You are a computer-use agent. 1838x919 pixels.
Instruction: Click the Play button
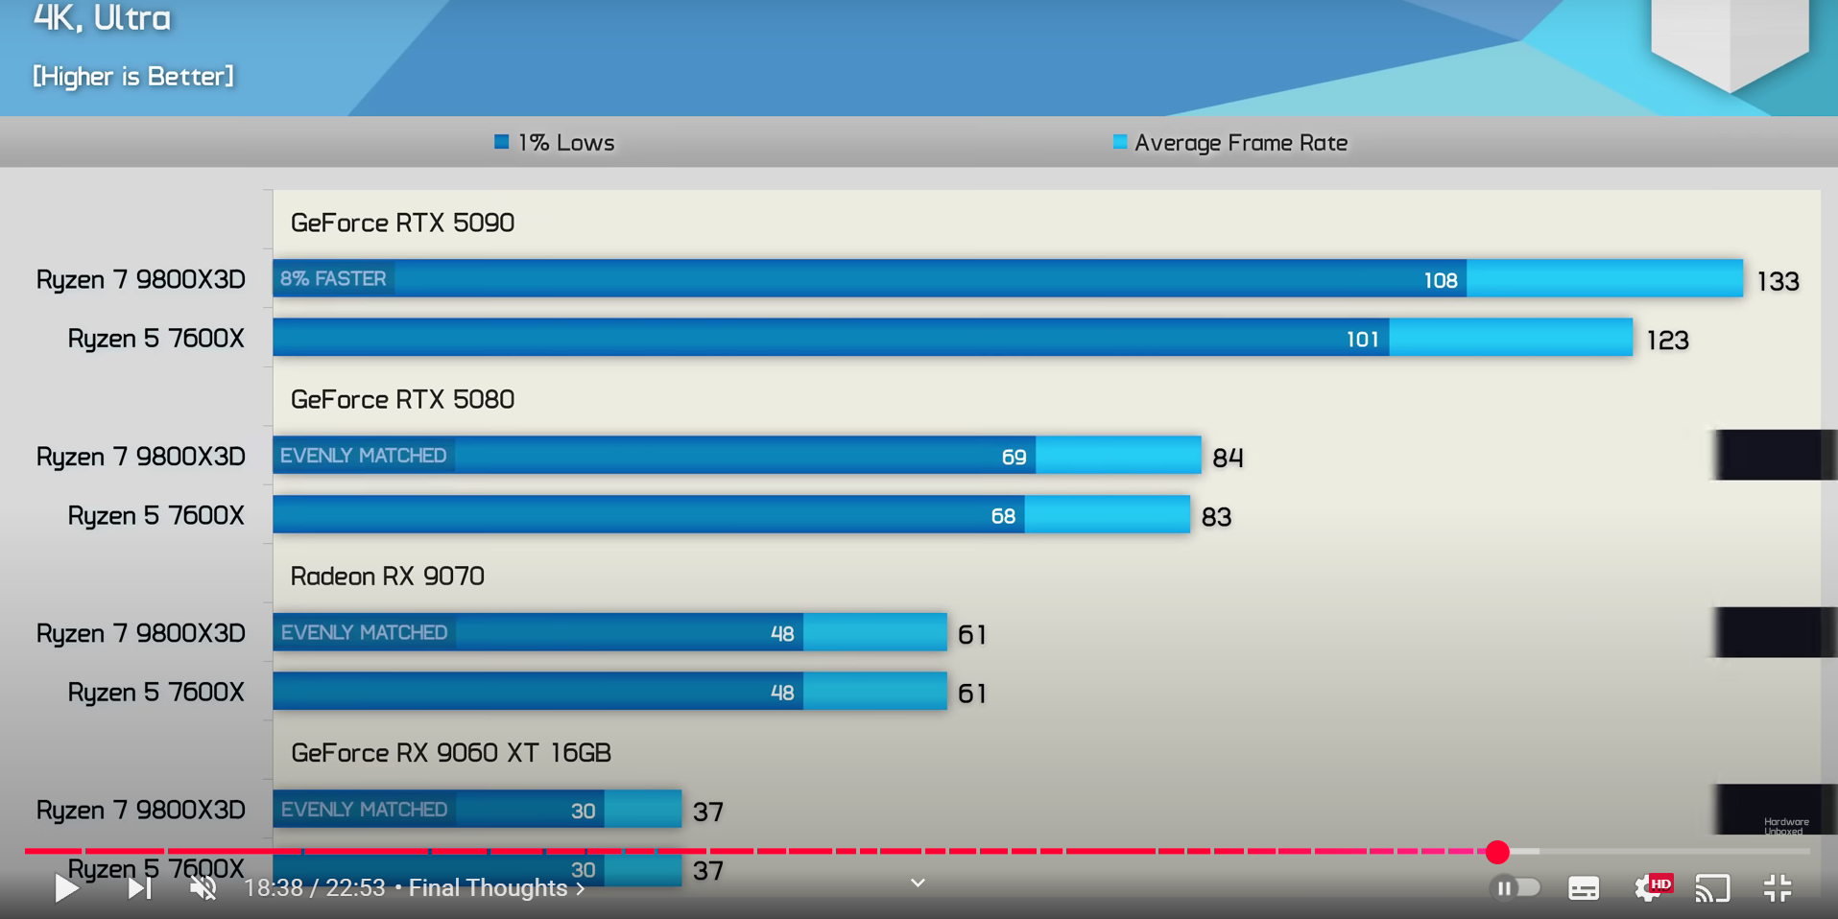65,888
